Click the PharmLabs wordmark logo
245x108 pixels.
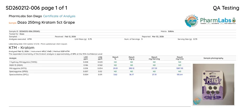(x=218, y=21)
